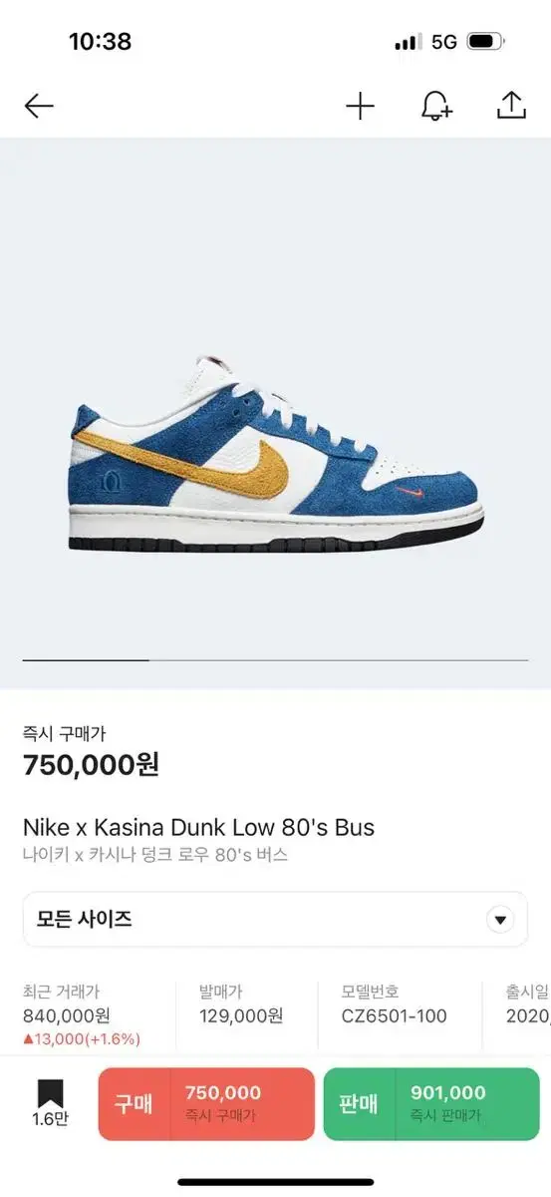This screenshot has width=551, height=1197.
Task: Tap the image carousel progress indicator
Action: [275, 660]
